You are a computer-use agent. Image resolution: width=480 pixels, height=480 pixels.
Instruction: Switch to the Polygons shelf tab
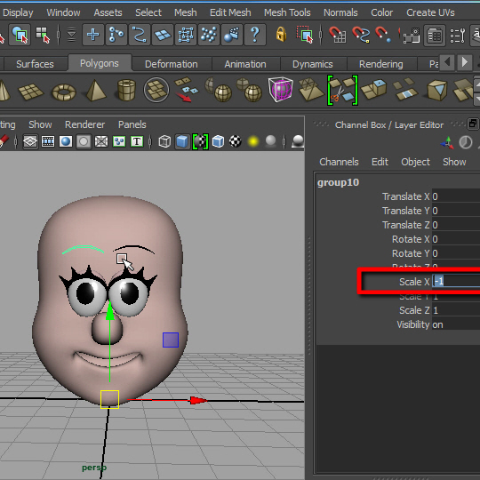point(100,63)
